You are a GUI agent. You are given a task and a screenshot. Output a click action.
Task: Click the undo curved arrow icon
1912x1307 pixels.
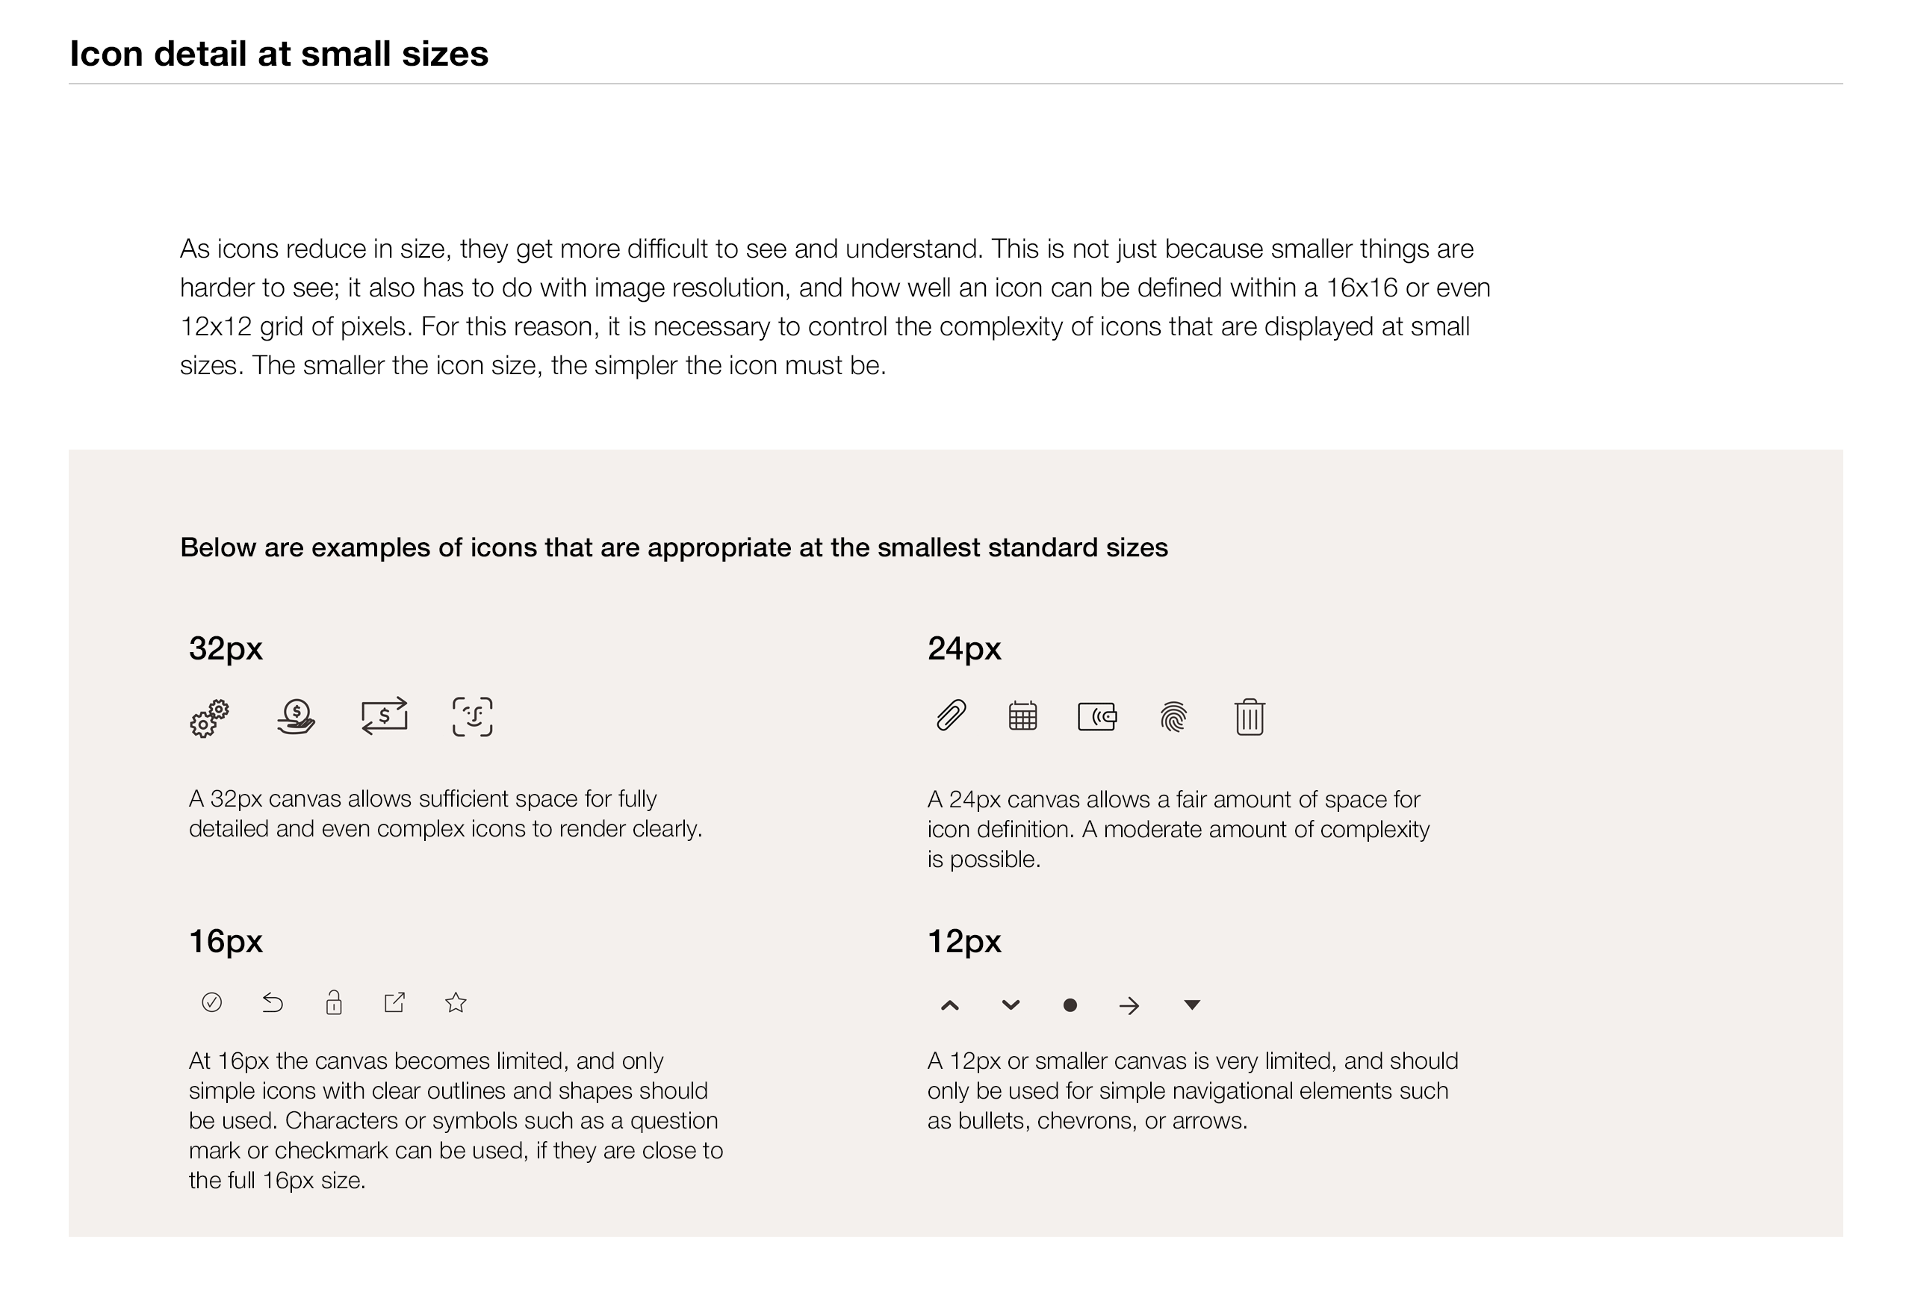(x=273, y=1003)
